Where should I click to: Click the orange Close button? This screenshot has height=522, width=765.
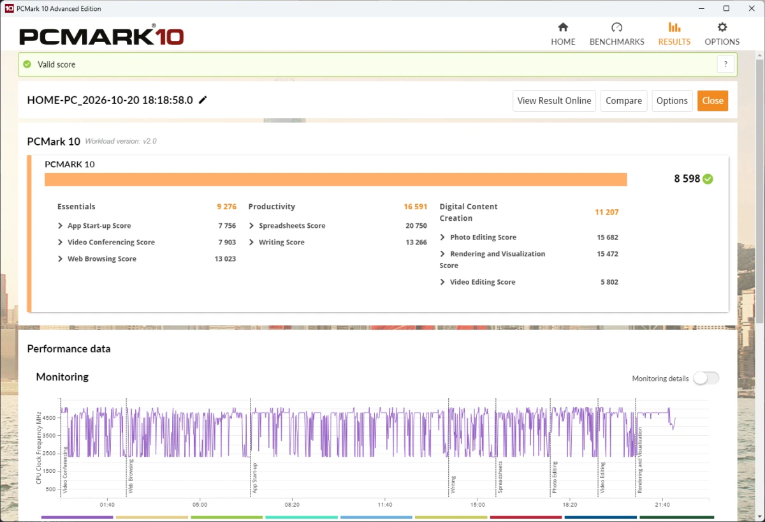(713, 101)
